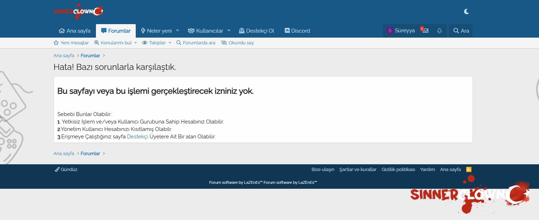Open Gizlilik politikası in the footer
The image size is (539, 220).
[398, 170]
